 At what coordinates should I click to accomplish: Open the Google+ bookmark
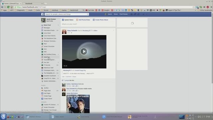click(x=106, y=10)
